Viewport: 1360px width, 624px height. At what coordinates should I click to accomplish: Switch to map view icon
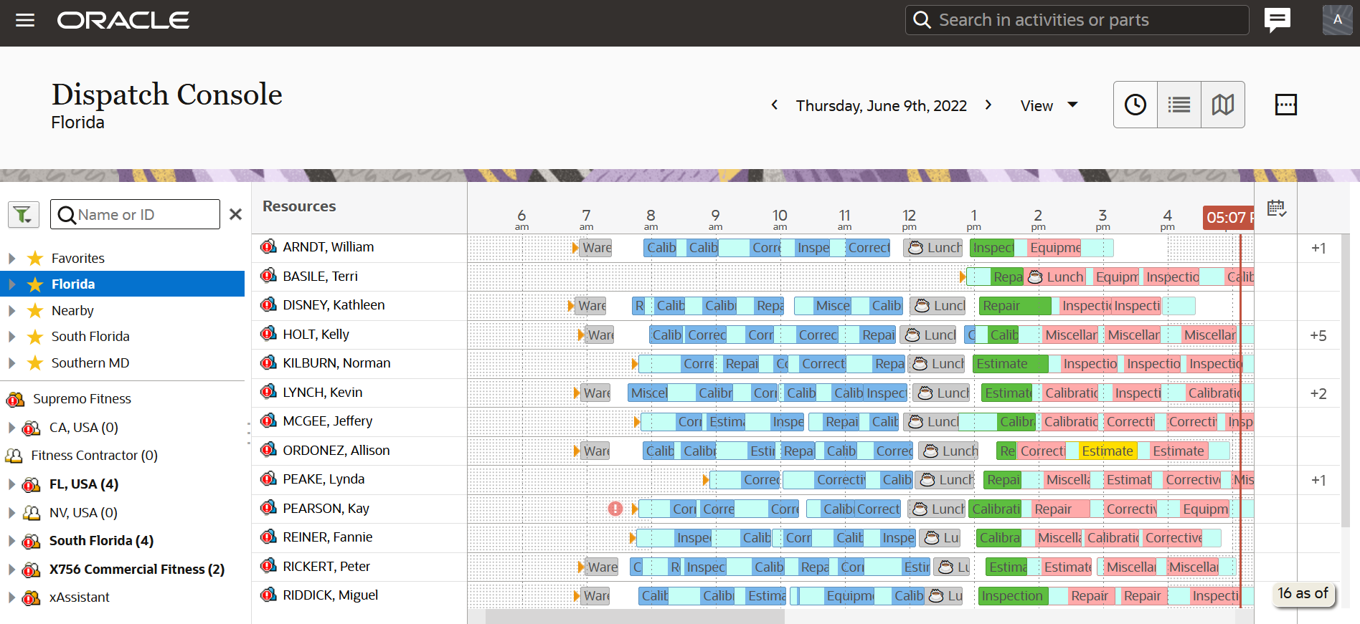(1223, 105)
